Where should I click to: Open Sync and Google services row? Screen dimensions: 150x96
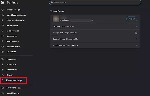tap(95, 26)
